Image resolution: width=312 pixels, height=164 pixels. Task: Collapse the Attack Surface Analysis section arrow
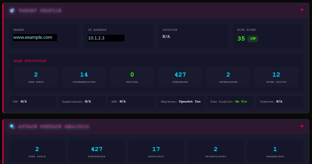pyautogui.click(x=302, y=127)
